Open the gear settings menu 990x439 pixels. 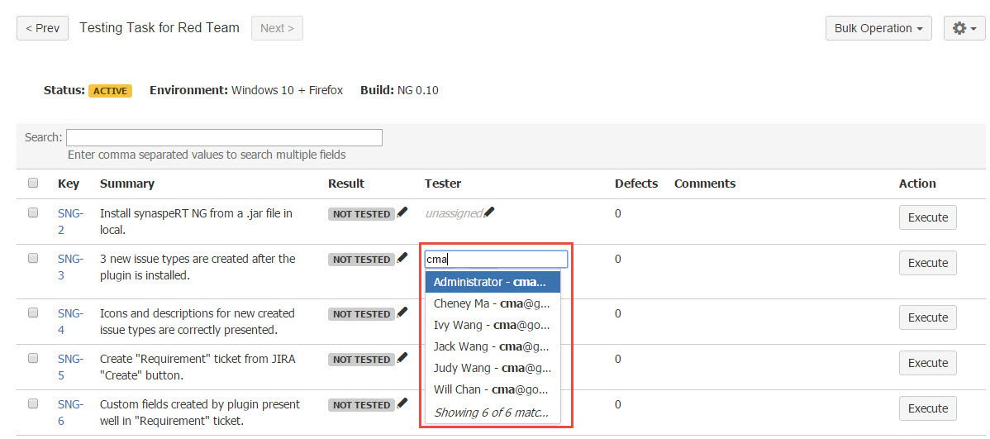(964, 28)
